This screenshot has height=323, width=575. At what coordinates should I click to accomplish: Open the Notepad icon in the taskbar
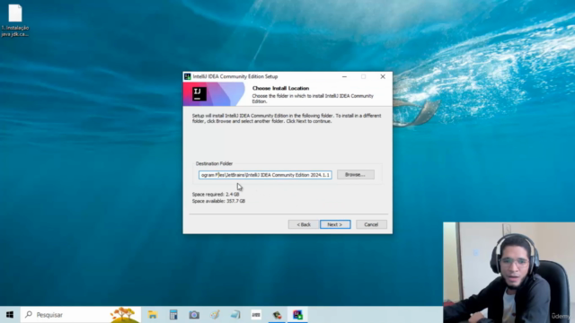(x=235, y=315)
